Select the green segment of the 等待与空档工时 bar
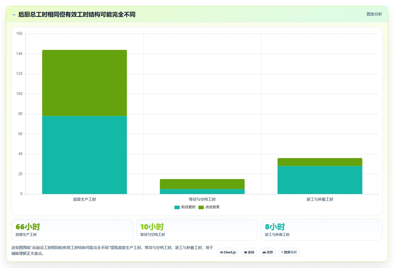The image size is (394, 268). (202, 184)
